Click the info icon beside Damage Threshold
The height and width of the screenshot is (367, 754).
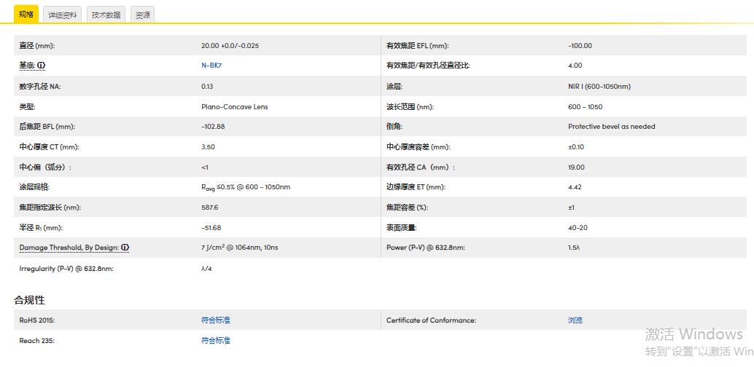(x=125, y=248)
